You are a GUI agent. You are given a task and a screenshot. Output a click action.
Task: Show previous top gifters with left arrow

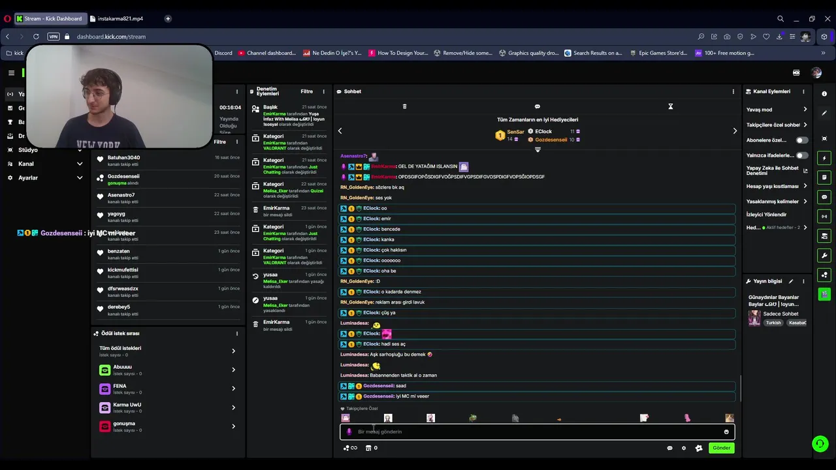[340, 131]
